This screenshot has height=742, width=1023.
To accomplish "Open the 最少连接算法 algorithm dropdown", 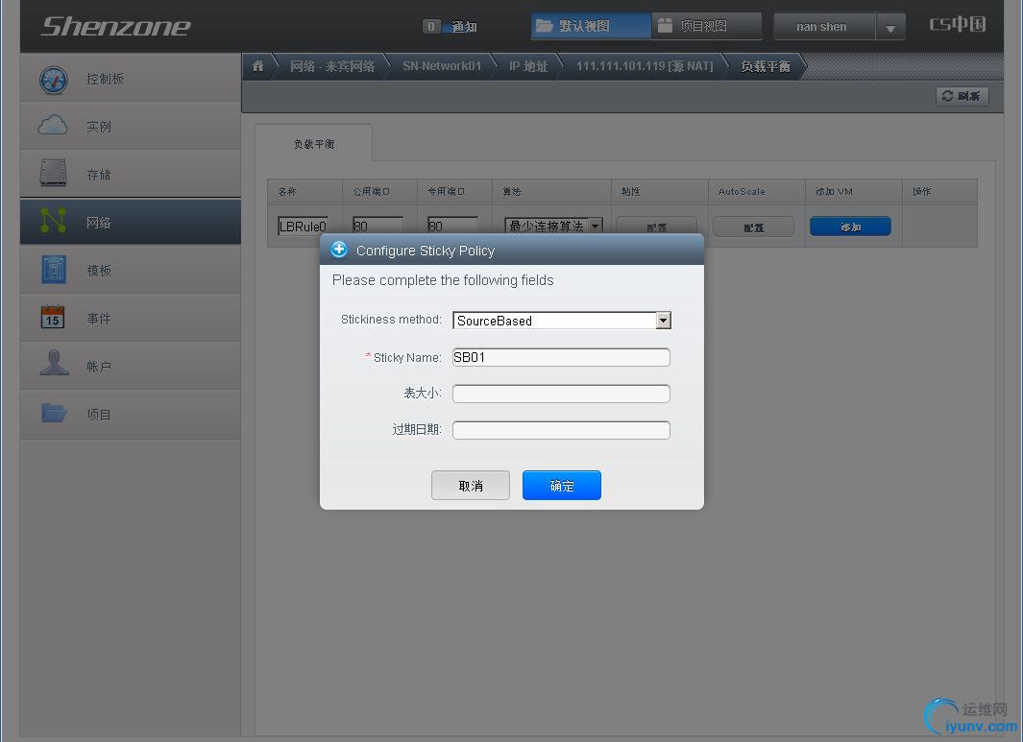I will [554, 226].
